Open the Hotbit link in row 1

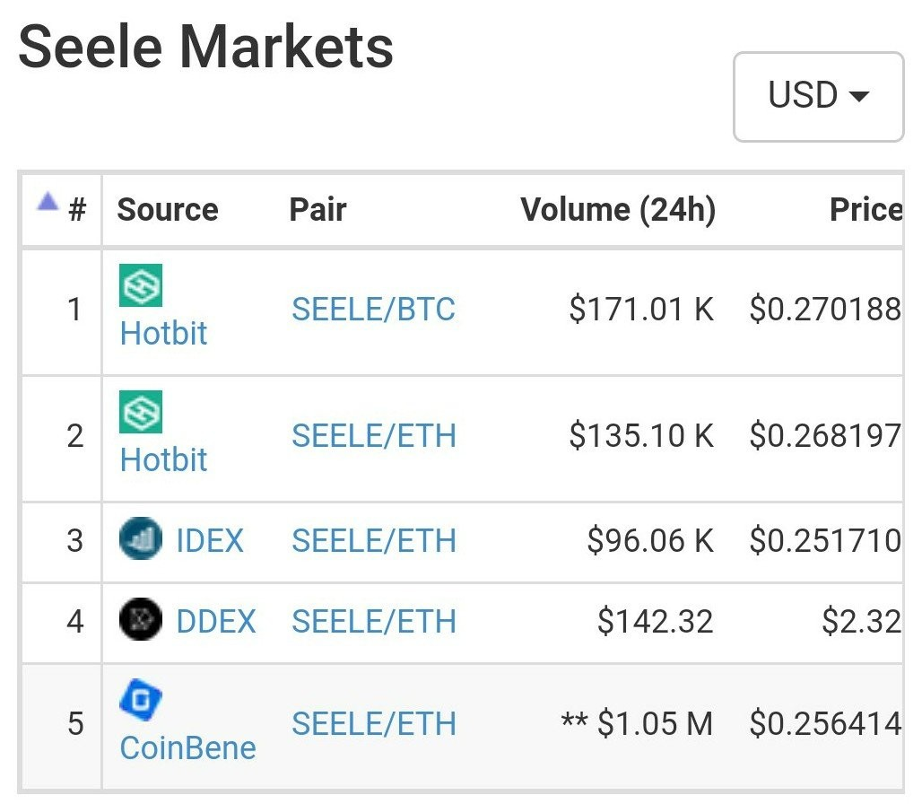(x=163, y=334)
